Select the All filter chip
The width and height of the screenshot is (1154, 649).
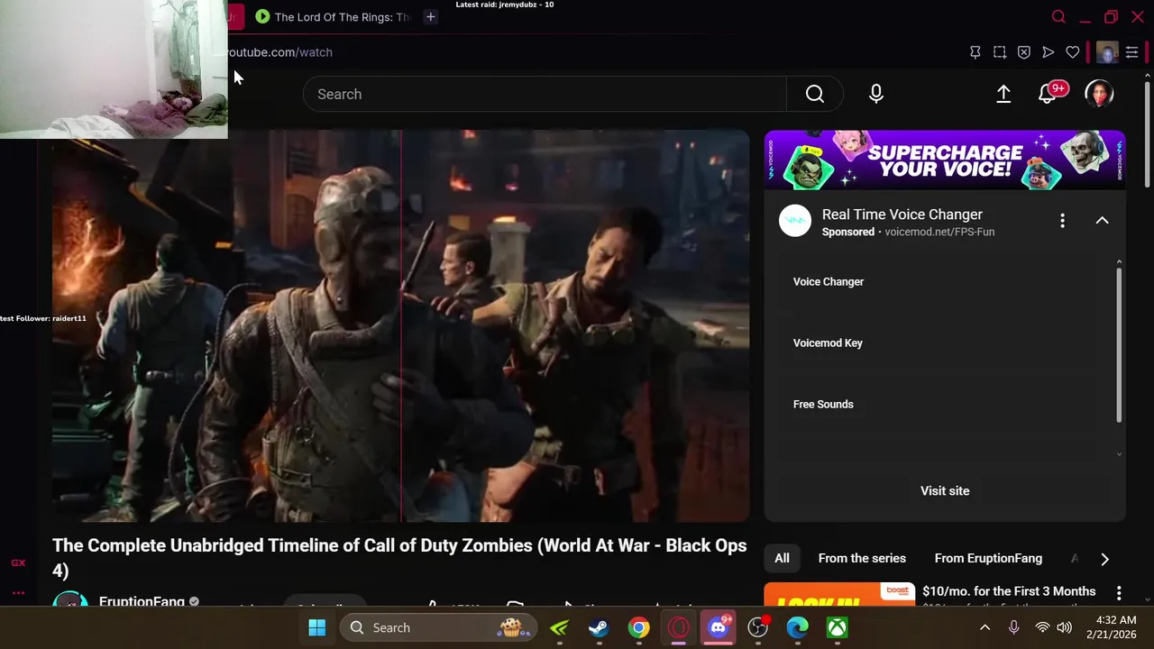(782, 559)
